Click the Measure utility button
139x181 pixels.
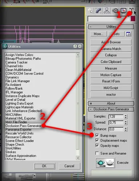click(111, 68)
